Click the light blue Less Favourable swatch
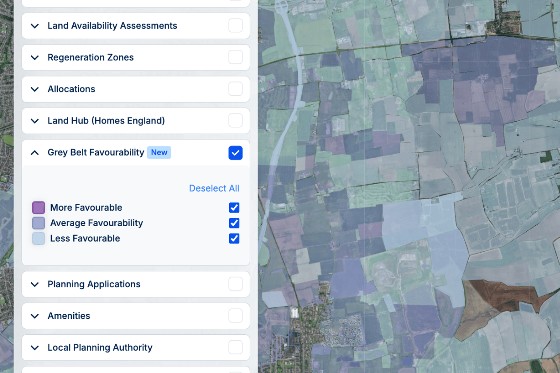The width and height of the screenshot is (560, 373). (x=38, y=238)
